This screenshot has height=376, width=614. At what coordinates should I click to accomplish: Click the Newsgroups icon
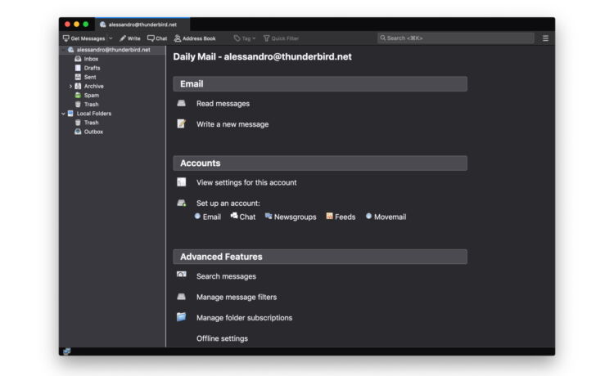point(269,216)
